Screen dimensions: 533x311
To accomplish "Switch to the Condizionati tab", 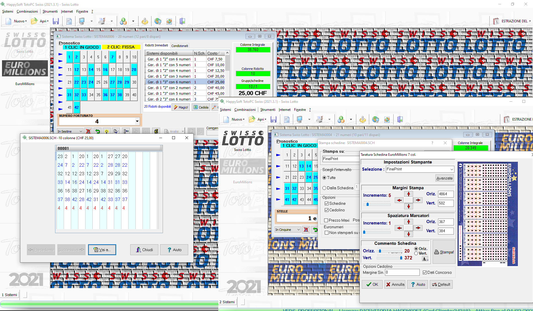I will (180, 46).
